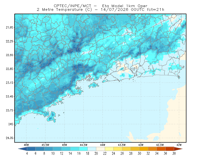Click the colorbar value '4'
The image size is (201, 156).
pos(27,153)
